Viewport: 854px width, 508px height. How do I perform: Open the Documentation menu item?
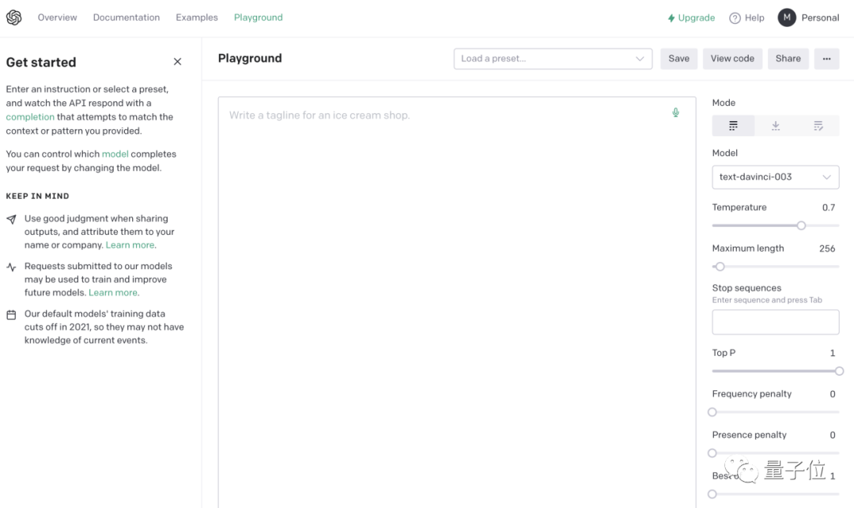[127, 17]
